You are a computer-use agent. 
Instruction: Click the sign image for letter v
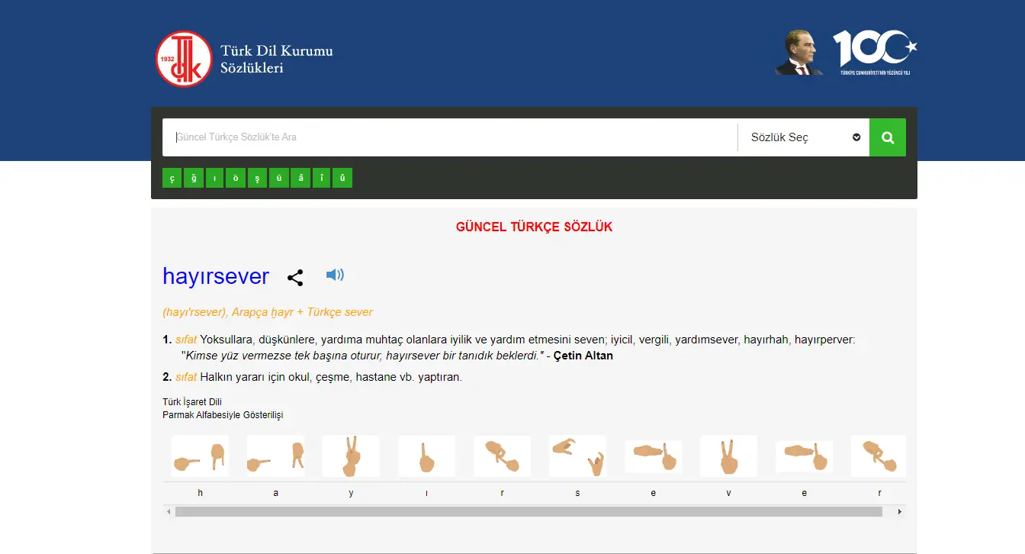728,456
